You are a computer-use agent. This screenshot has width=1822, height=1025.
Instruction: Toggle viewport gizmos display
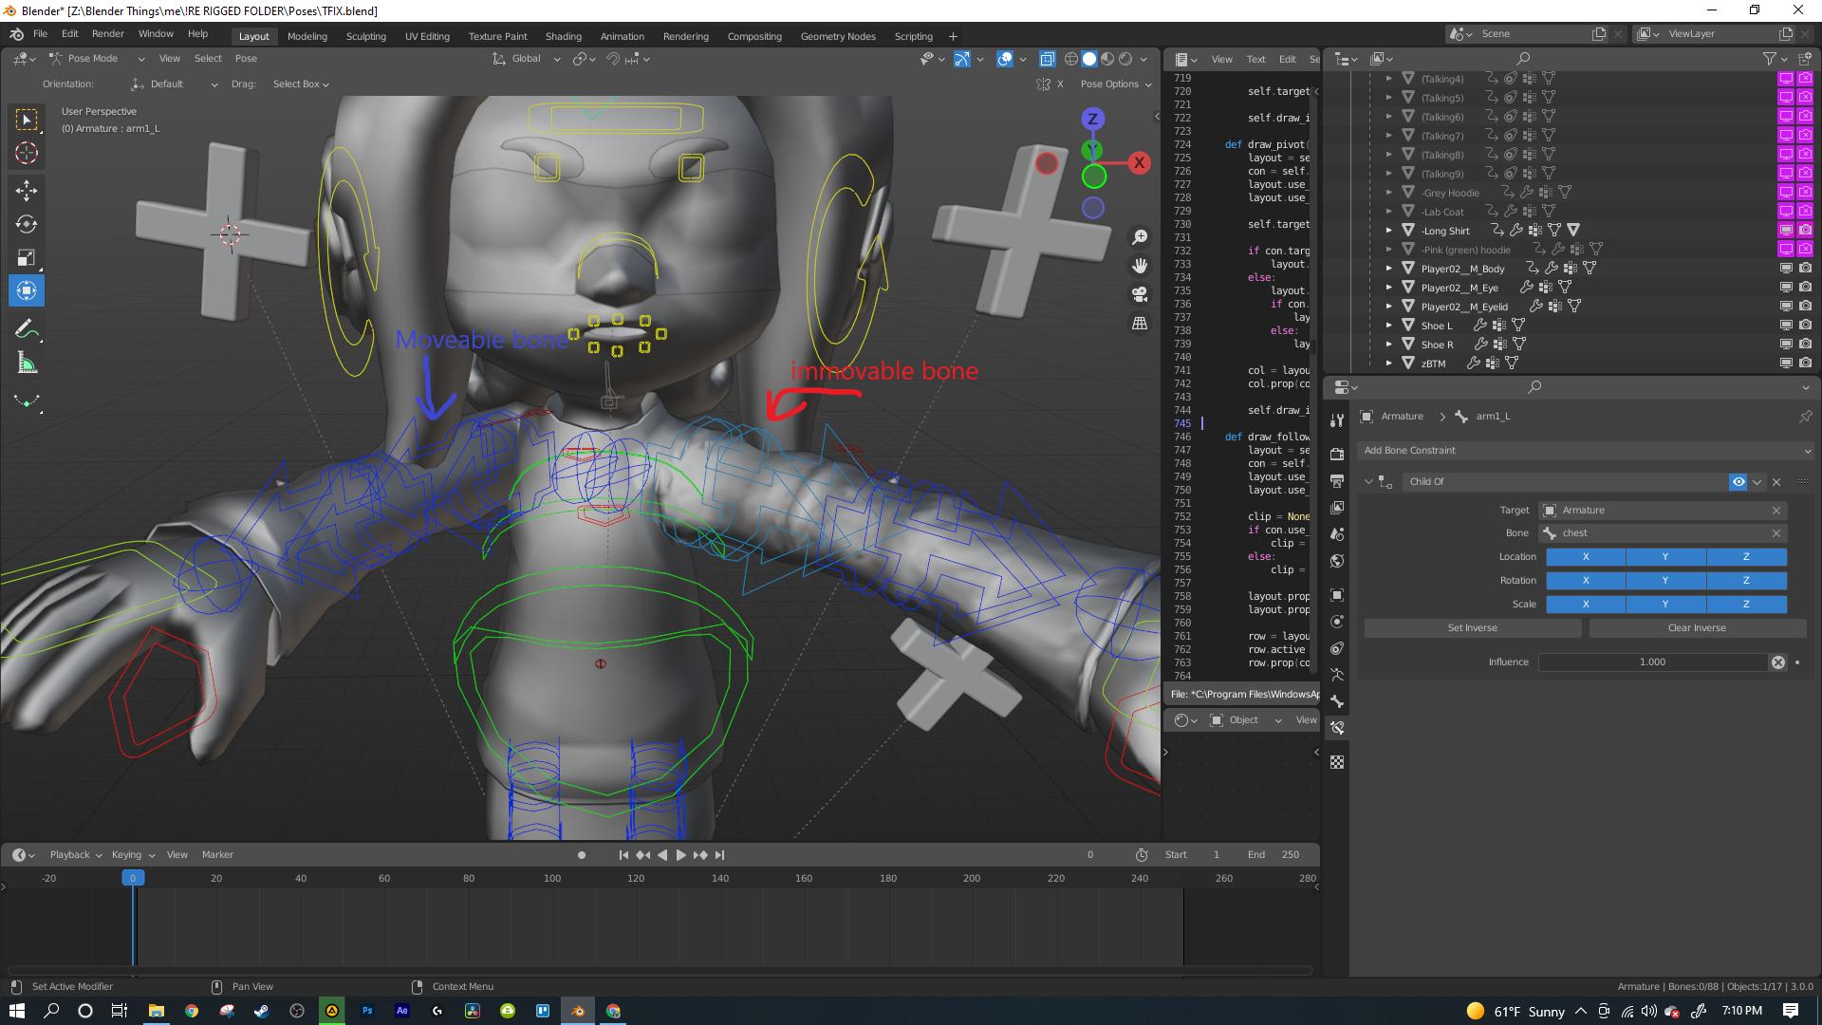click(x=961, y=59)
